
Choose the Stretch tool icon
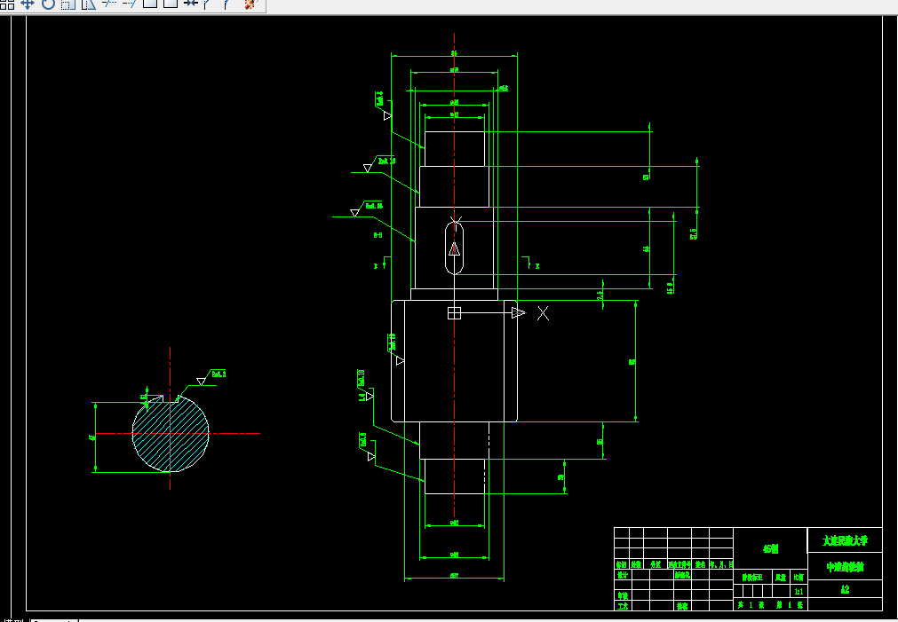[89, 4]
